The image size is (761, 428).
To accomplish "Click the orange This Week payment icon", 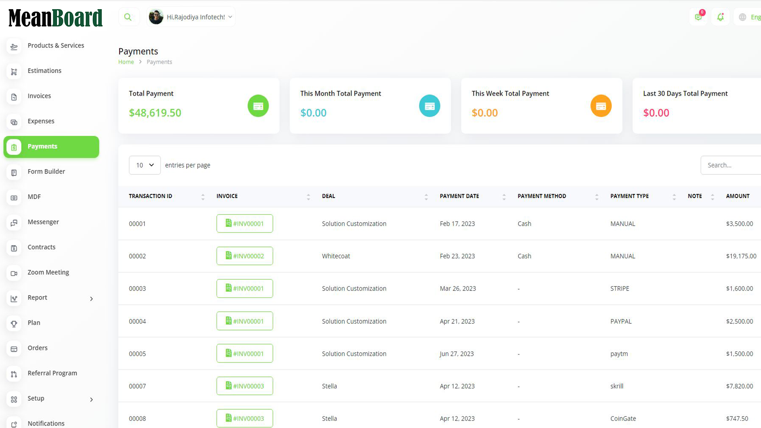I will coord(601,106).
